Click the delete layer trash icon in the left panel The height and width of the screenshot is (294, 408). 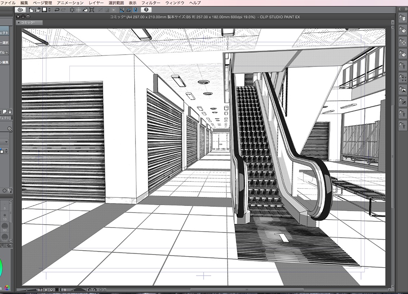tap(10, 111)
